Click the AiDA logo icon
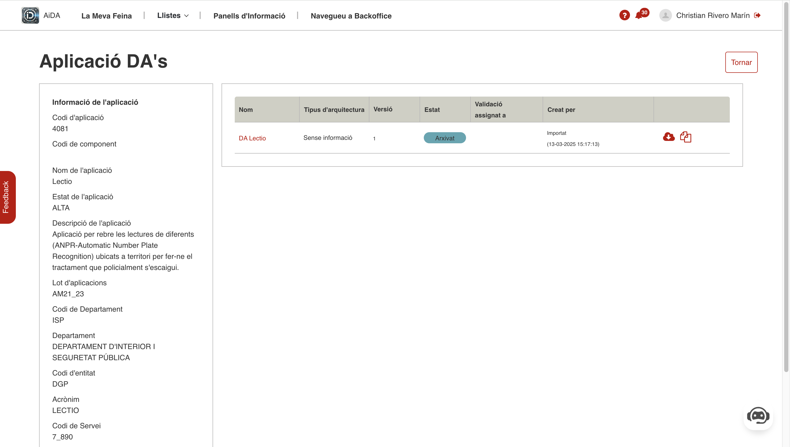The height and width of the screenshot is (447, 790). 30,15
